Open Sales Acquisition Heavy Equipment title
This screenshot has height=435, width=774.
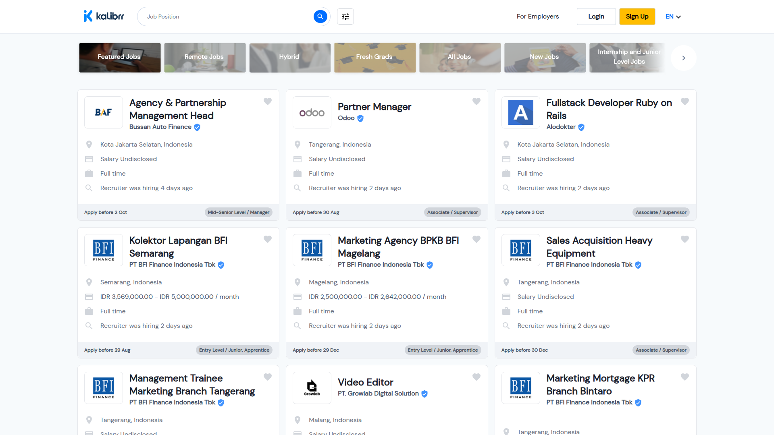click(x=599, y=247)
